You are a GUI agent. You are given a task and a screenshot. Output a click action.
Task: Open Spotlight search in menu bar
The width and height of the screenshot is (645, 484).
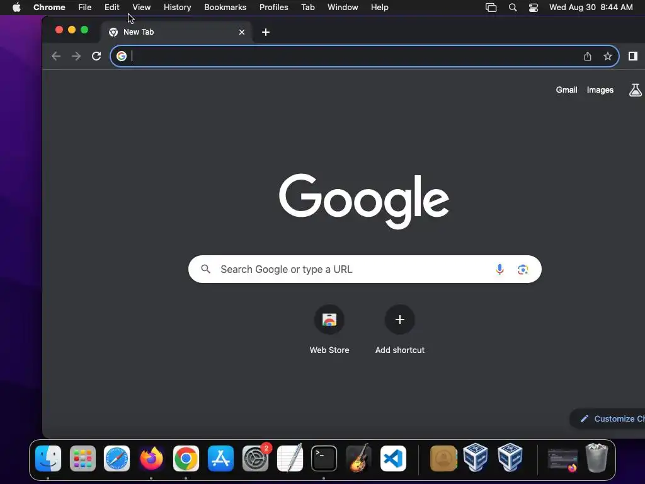tap(513, 8)
